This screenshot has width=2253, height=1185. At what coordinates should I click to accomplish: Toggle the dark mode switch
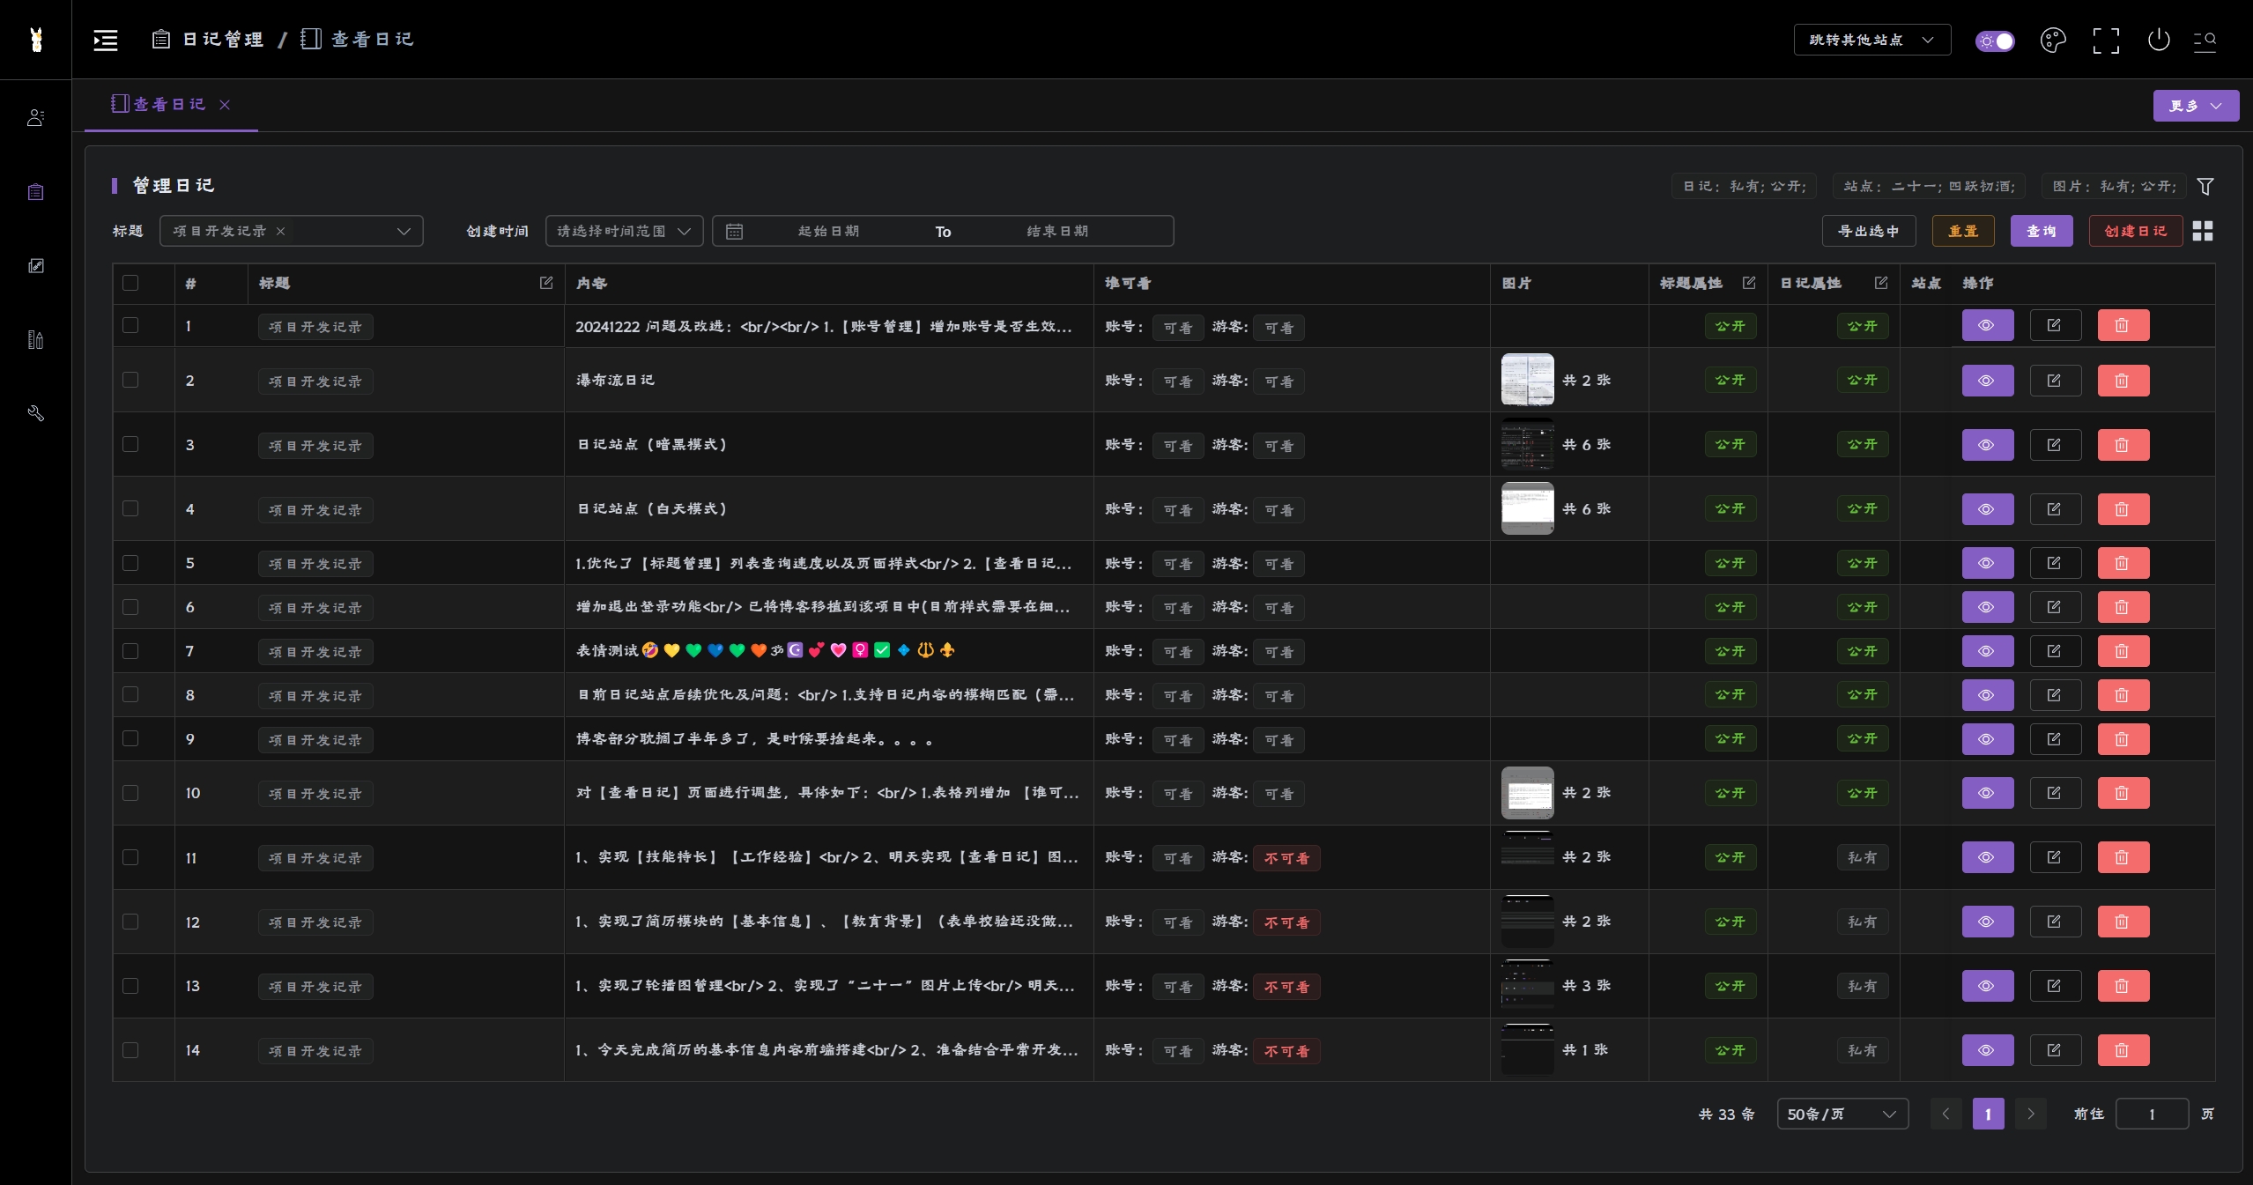click(1995, 41)
